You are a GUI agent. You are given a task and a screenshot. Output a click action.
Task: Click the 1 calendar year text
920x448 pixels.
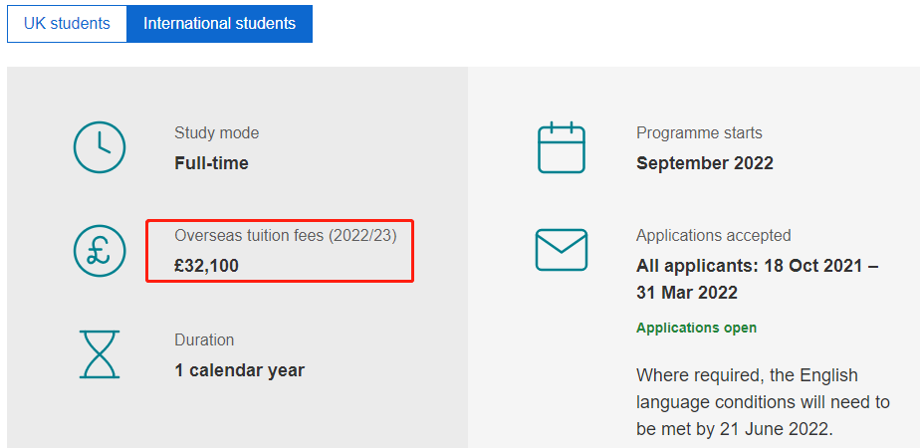click(x=239, y=370)
